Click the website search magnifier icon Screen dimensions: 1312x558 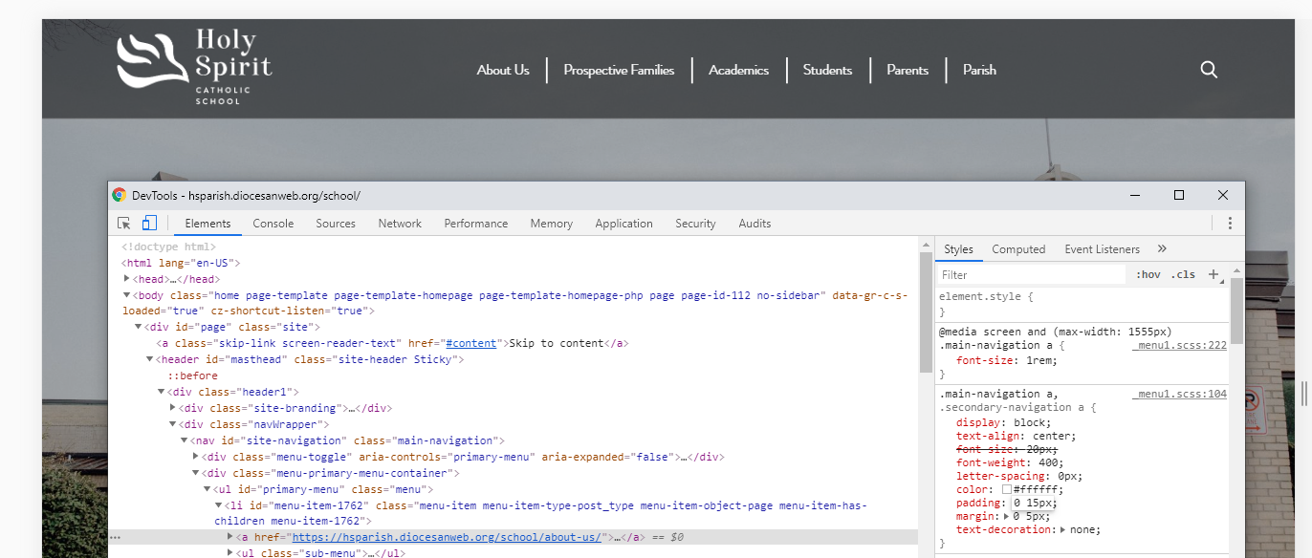point(1209,70)
